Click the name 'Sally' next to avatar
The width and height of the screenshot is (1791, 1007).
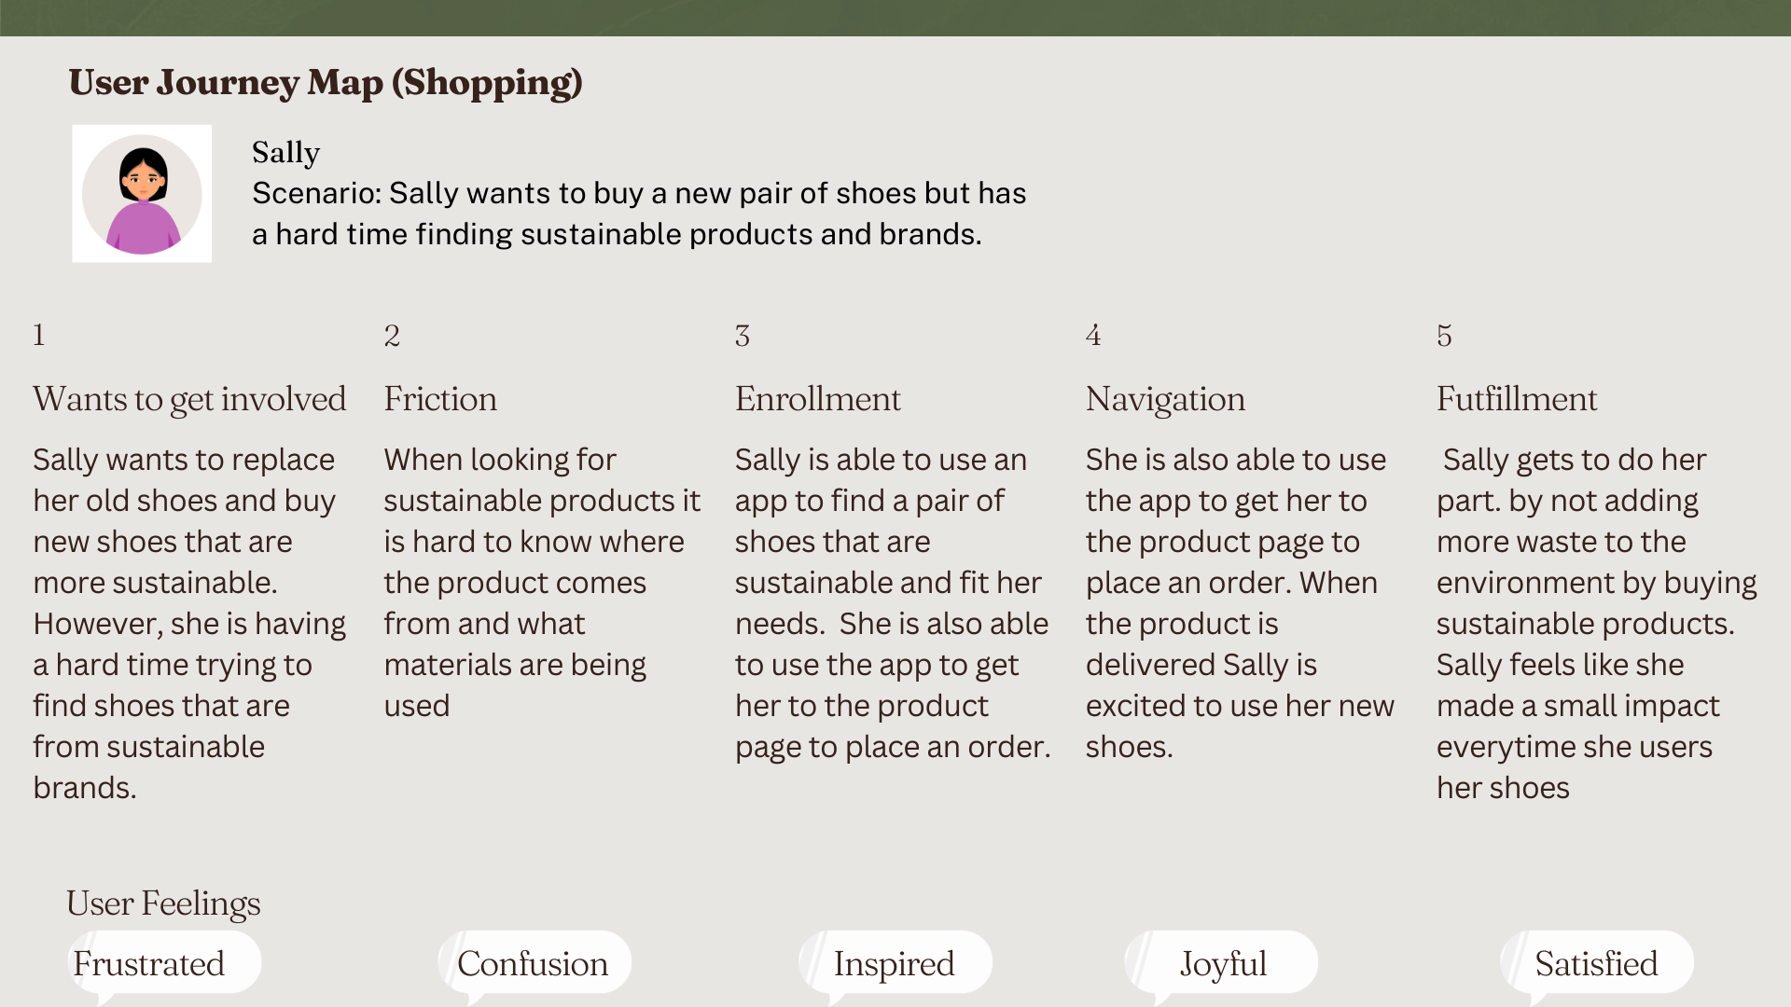coord(285,152)
